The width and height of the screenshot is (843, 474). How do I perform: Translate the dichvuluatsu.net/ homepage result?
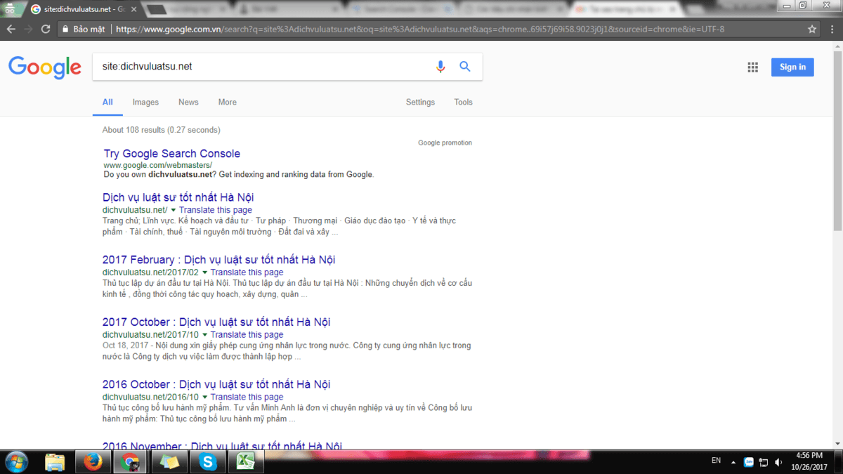[216, 210]
